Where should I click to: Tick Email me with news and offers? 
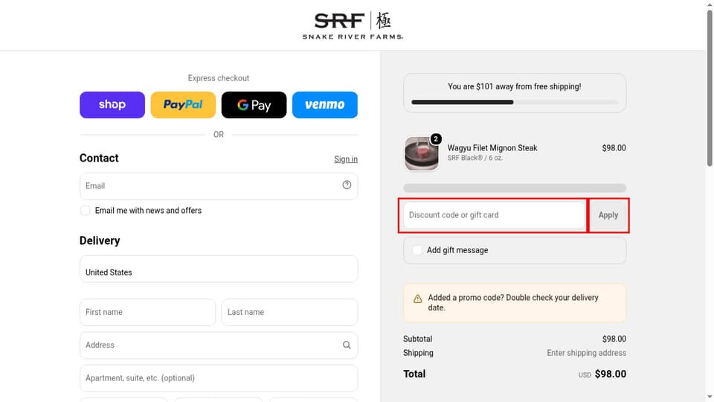point(85,211)
